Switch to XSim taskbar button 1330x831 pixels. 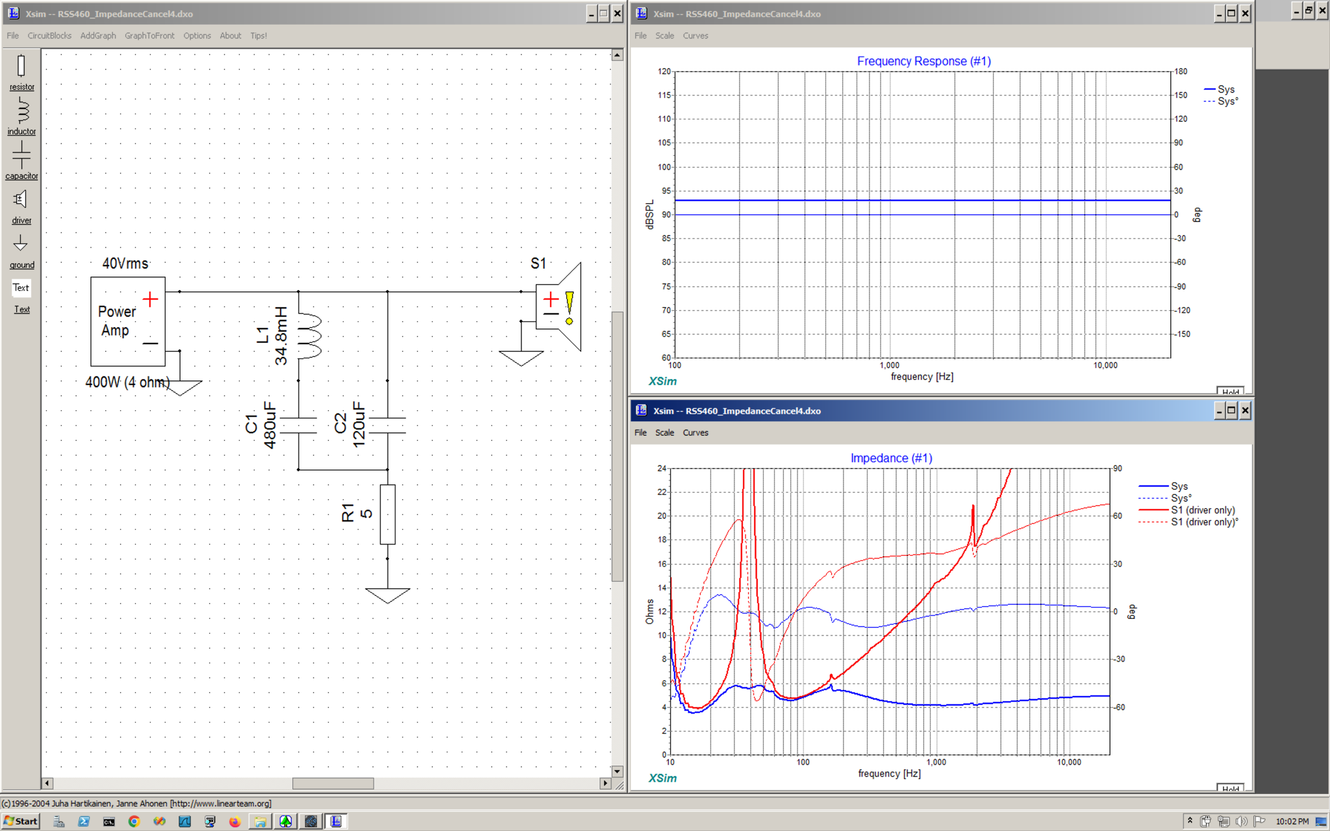(x=336, y=821)
